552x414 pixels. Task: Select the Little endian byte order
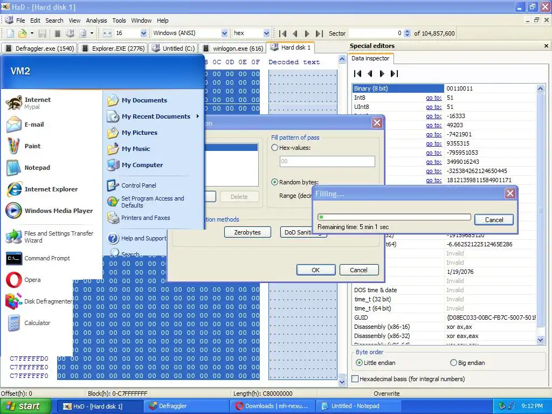(x=376, y=363)
